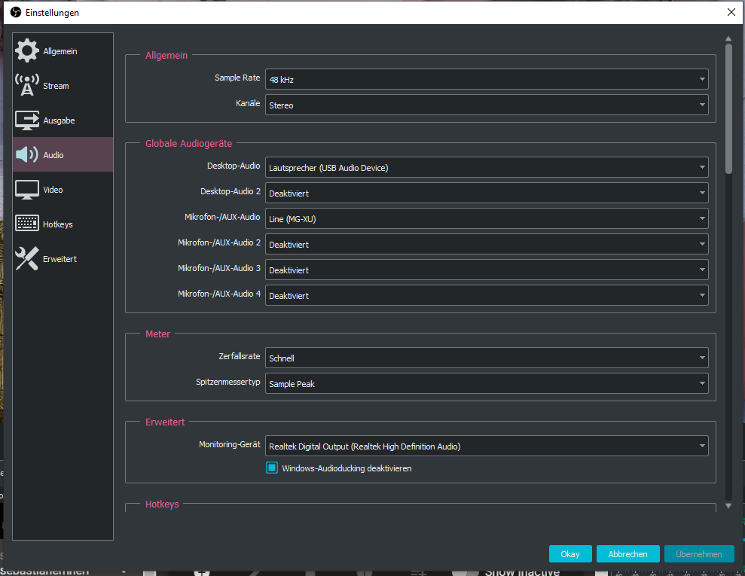This screenshot has height=576, width=745.
Task: Open Erweitert via wrench tools icon
Action: pos(27,259)
